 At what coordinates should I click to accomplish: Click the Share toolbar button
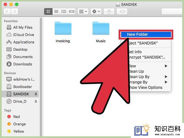pyautogui.click(x=109, y=11)
